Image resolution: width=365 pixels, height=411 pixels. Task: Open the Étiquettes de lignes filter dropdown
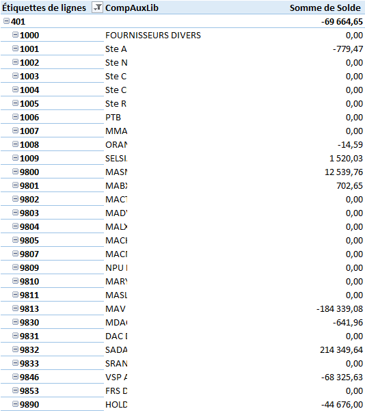coord(97,8)
